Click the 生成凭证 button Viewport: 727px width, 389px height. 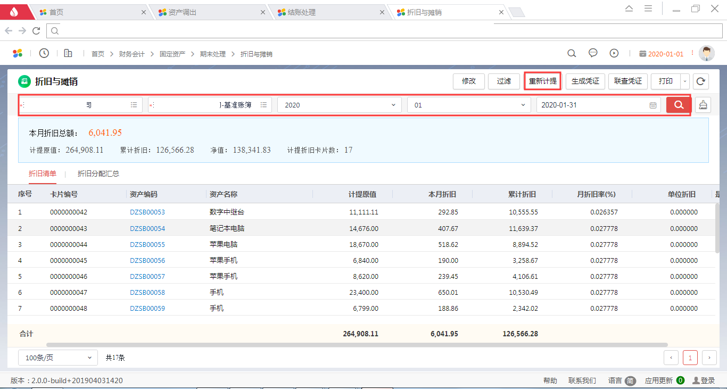[585, 81]
